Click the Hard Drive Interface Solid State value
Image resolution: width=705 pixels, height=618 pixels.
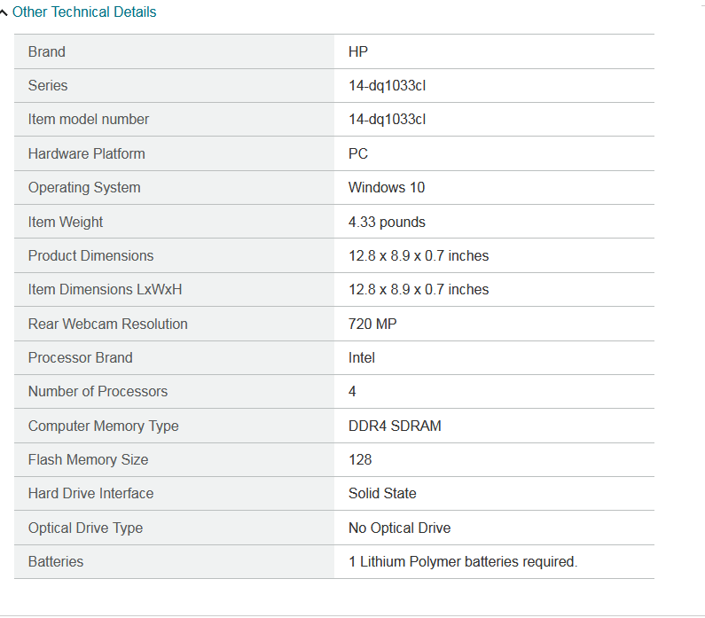click(x=382, y=494)
